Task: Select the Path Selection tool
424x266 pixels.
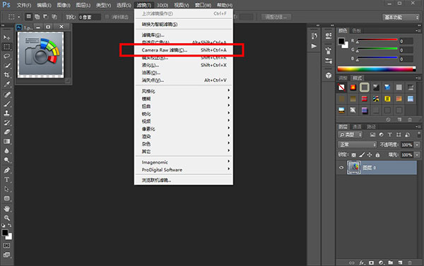Action: point(7,189)
